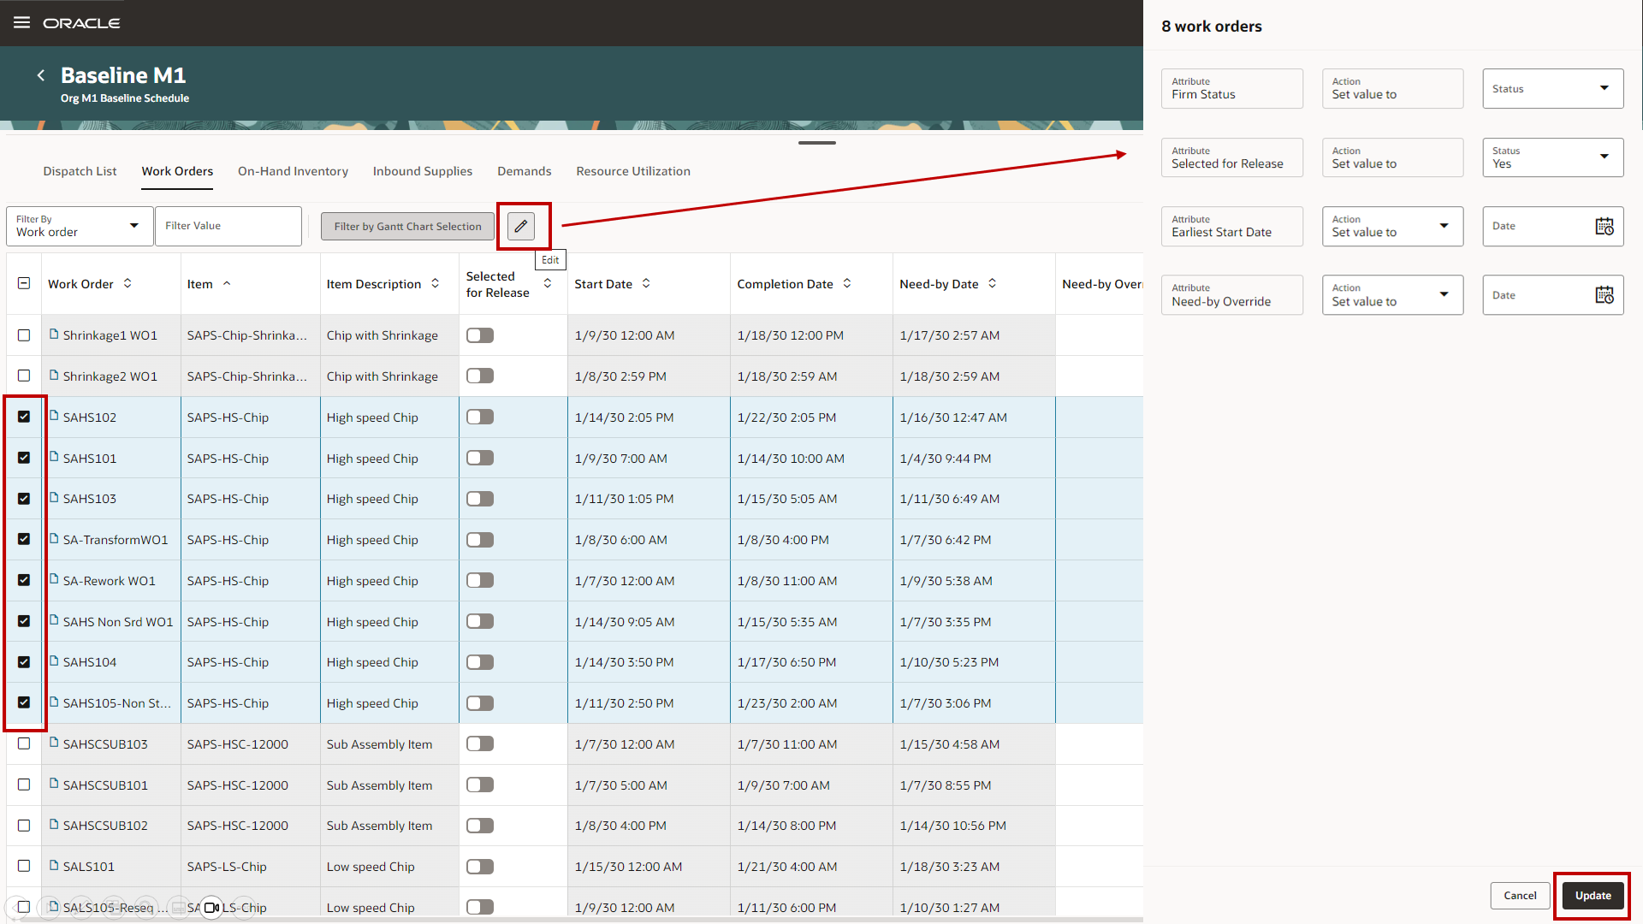Sort the Start Date column

point(646,283)
